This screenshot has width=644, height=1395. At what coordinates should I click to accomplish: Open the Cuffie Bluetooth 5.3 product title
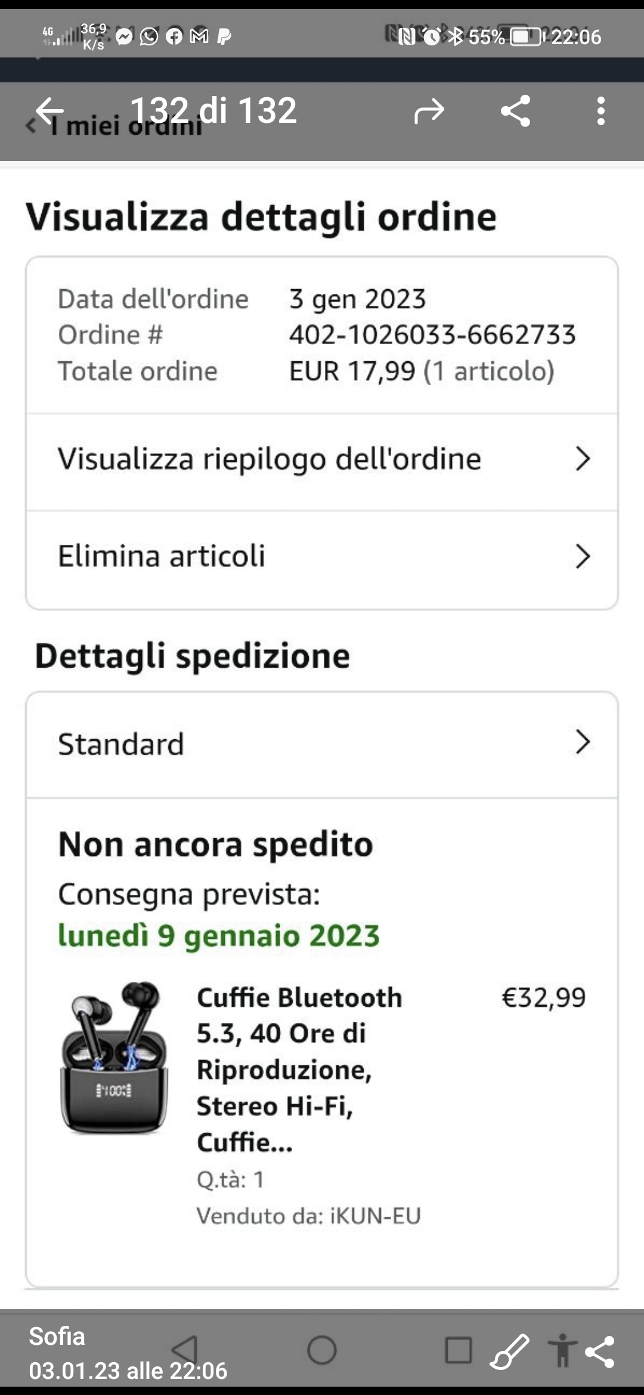point(300,1070)
